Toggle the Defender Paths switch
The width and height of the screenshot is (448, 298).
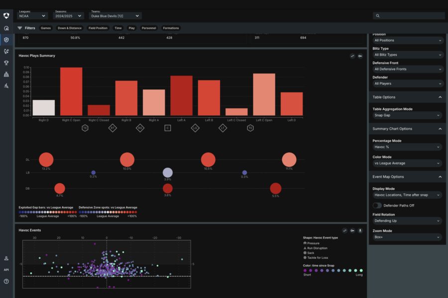tap(377, 205)
